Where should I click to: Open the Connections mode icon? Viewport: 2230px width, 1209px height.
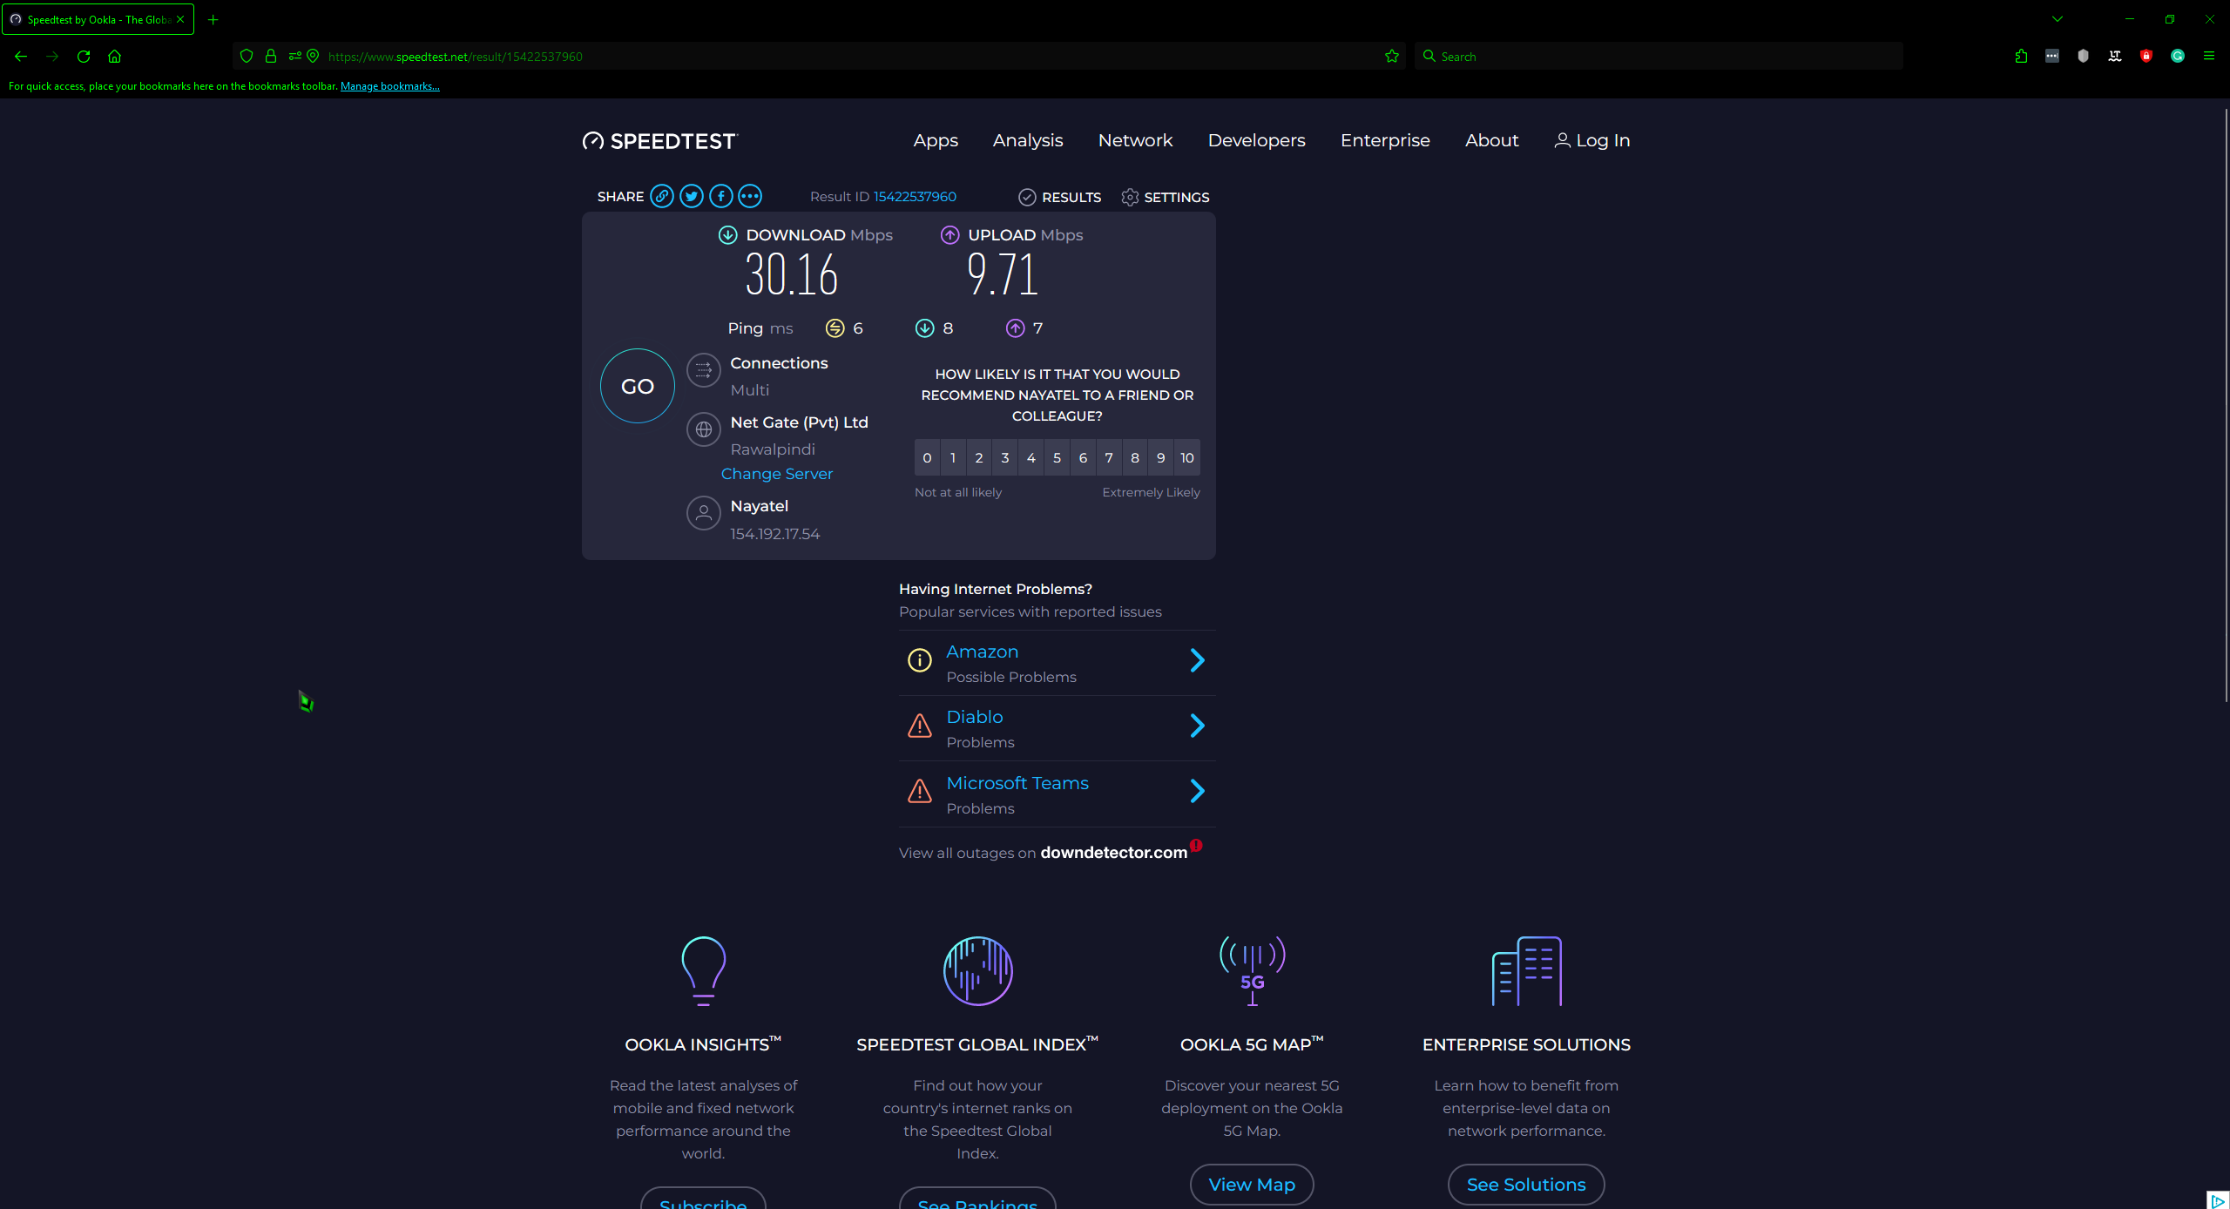(x=704, y=370)
